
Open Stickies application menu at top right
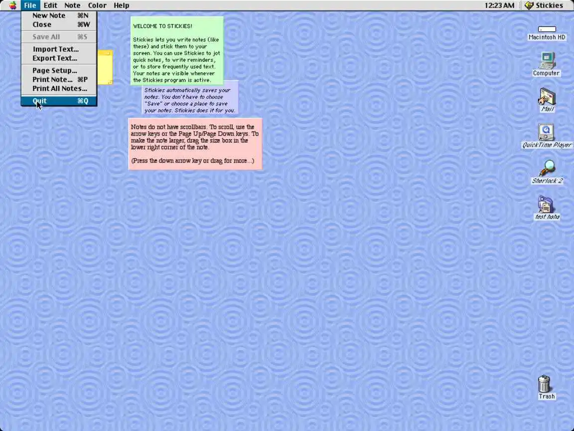click(544, 5)
